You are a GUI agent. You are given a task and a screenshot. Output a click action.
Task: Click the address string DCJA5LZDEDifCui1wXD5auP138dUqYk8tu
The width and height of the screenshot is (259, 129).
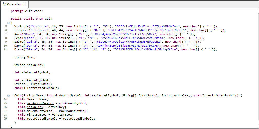(145, 49)
